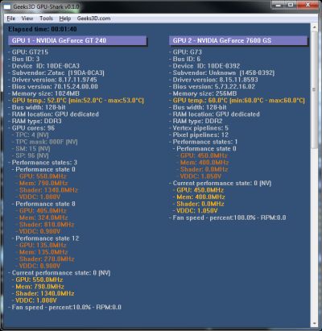The height and width of the screenshot is (331, 322).
Task: Click Performance states: 1 line
Action: click(204, 142)
